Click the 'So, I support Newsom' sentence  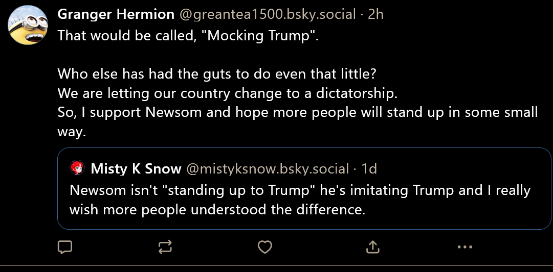tap(297, 112)
